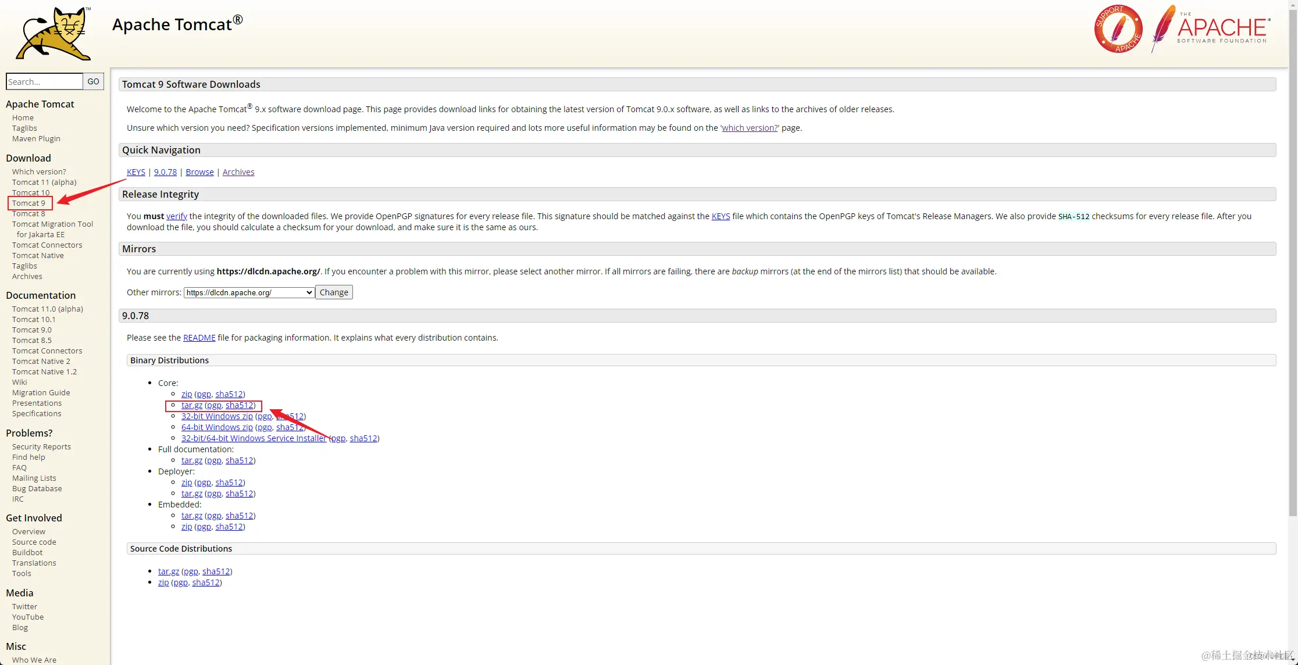Select Tomcat 9.0 under Documentation
The image size is (1298, 665).
pyautogui.click(x=32, y=330)
